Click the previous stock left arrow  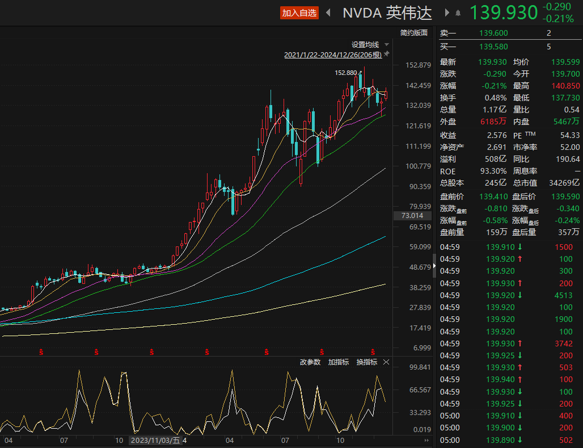pyautogui.click(x=328, y=12)
